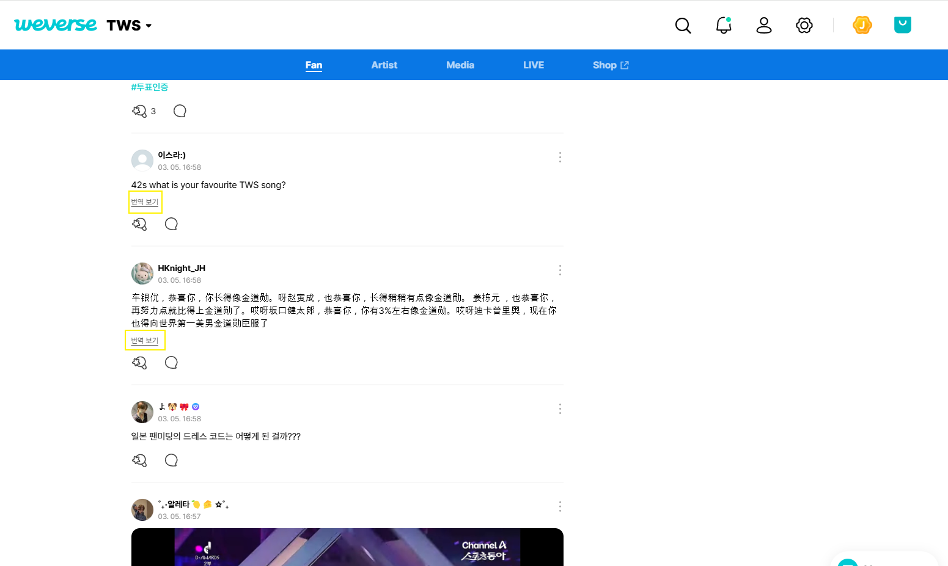Click HKnight_JH timestamp 03. 05. 16:58
The height and width of the screenshot is (566, 948).
tap(179, 280)
